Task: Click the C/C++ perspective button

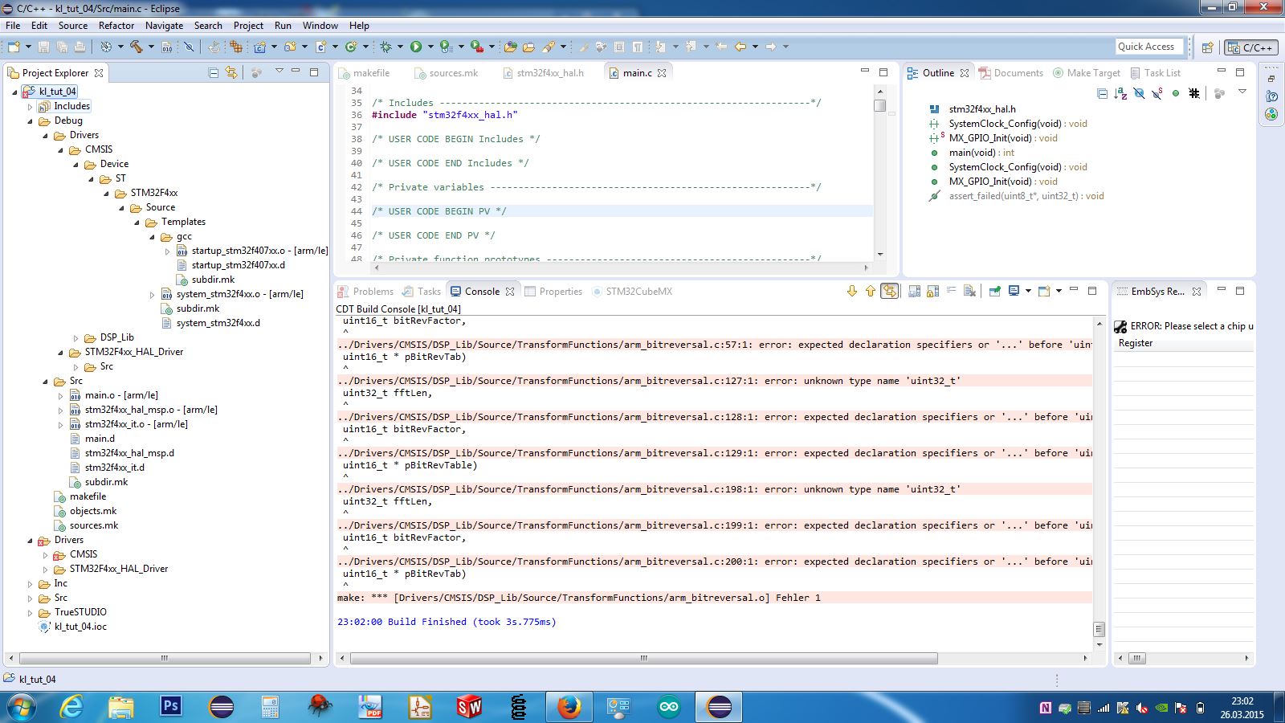Action: tap(1250, 47)
